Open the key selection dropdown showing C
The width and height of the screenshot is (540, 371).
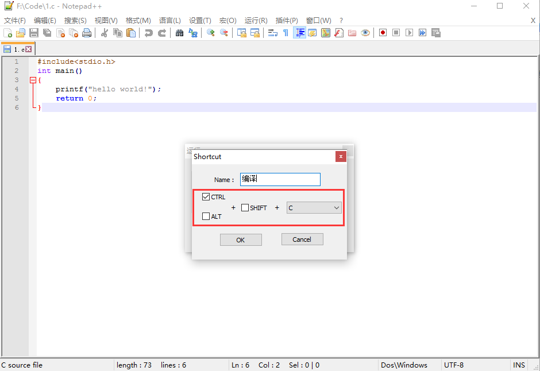click(x=314, y=207)
